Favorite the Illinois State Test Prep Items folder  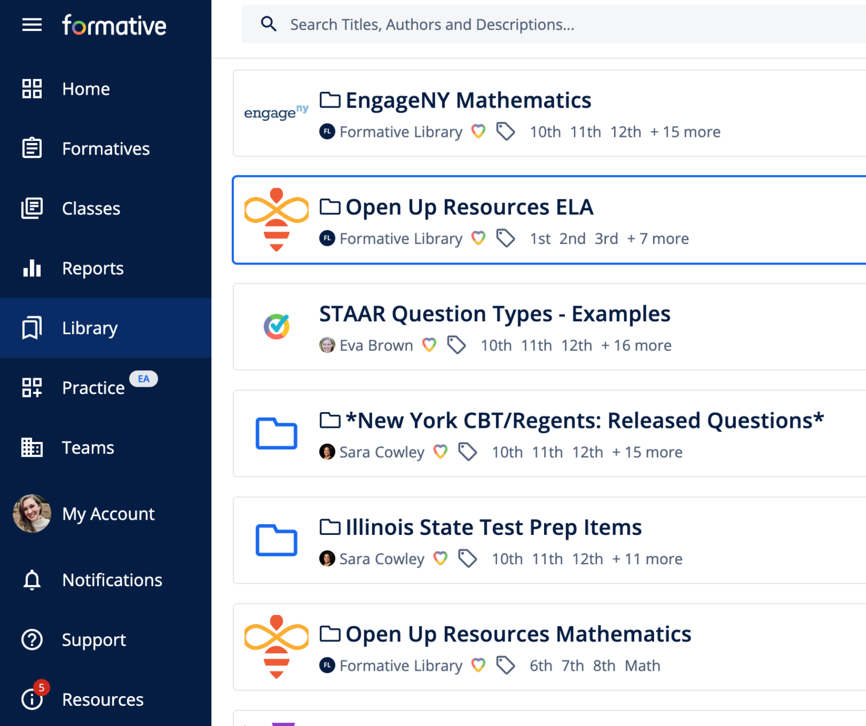pos(440,559)
